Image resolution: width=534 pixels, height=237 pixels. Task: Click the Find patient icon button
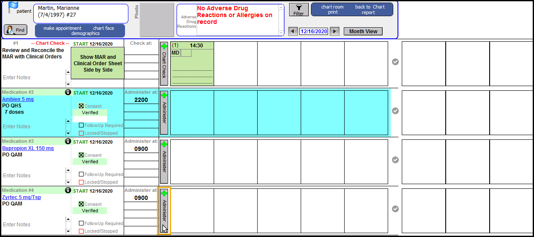(16, 30)
